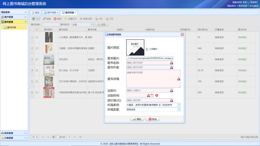Image resolution: width=260 pixels, height=146 pixels.
Task: Check row 3 浮生自在 checkbox
Action: coord(37,59)
